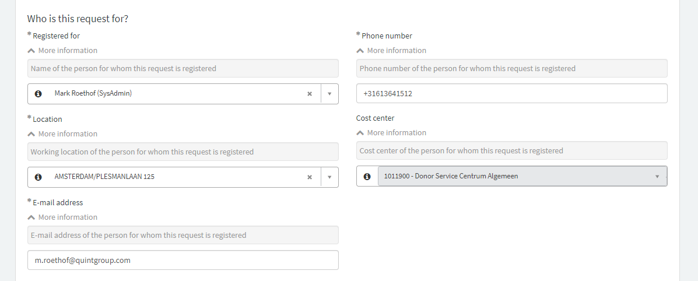This screenshot has width=698, height=281.
Task: Collapse More information under Cost center
Action: [x=391, y=133]
